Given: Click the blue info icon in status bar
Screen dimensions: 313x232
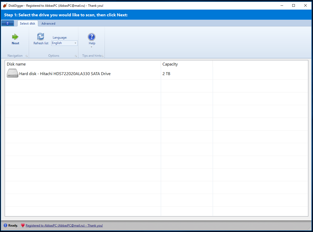Looking at the screenshot, I should [x=5, y=226].
